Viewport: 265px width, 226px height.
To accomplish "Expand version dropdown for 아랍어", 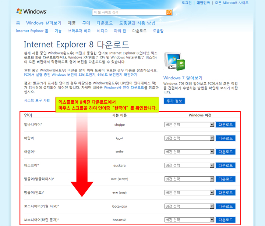I will coord(189,138).
